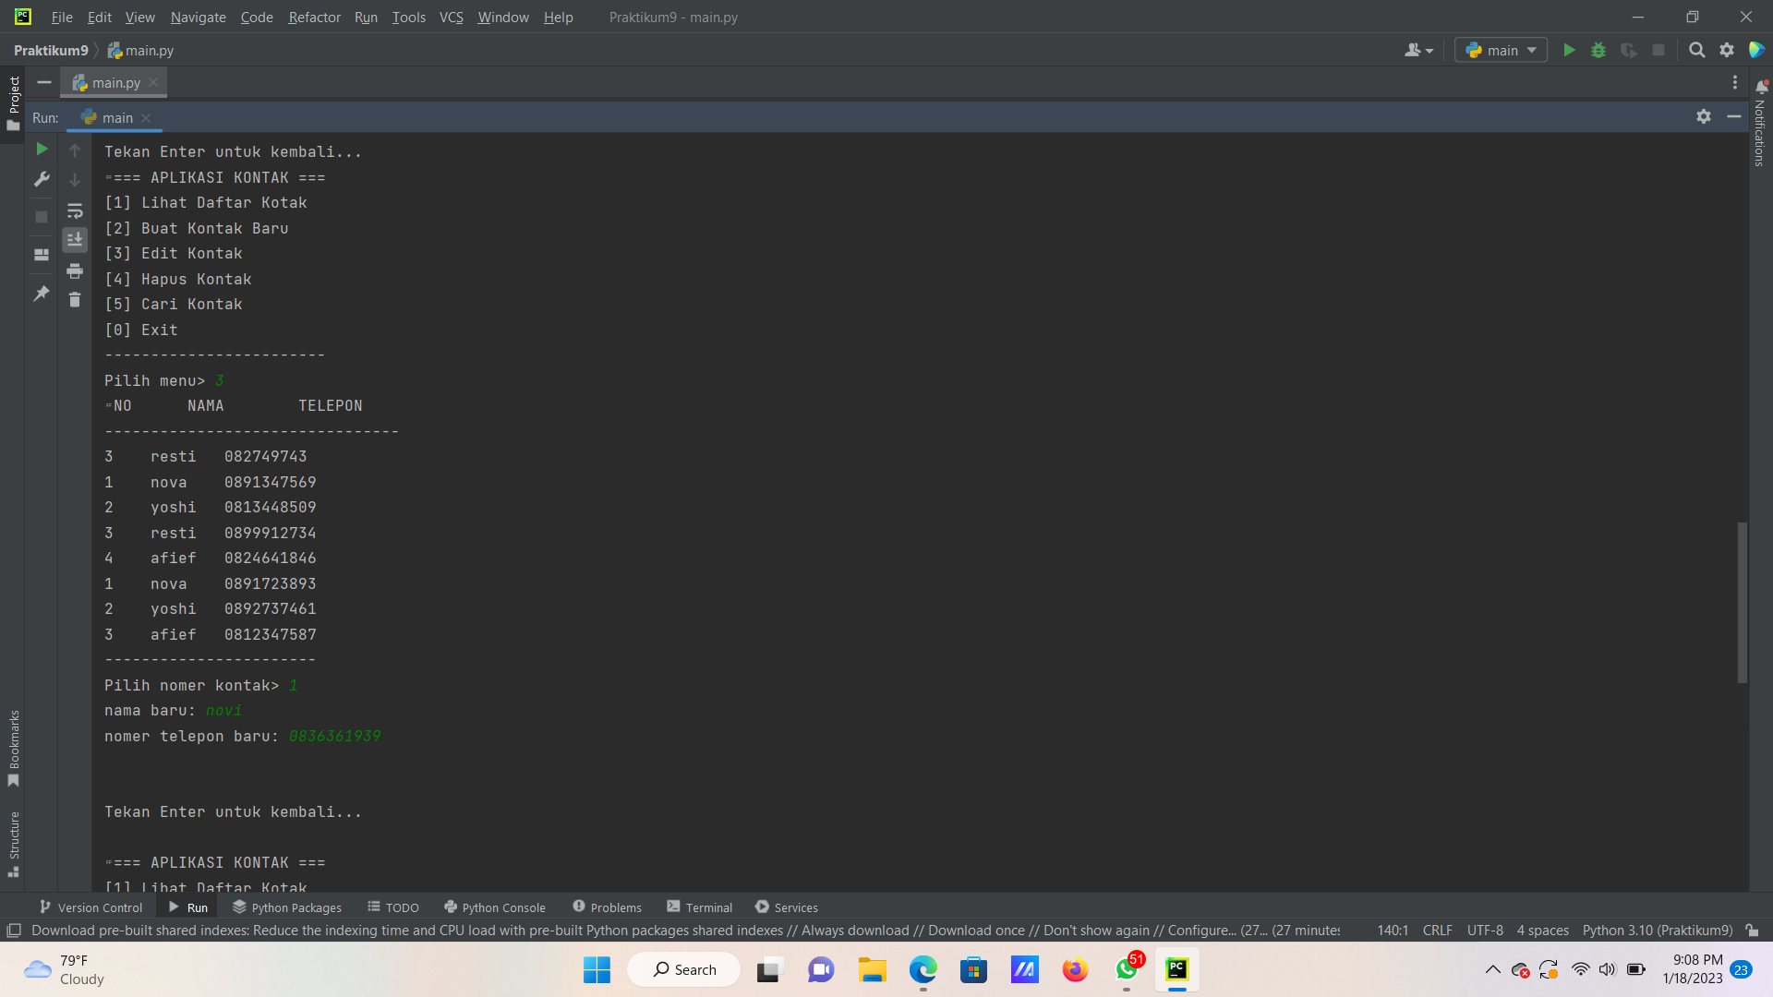Open Firefox from the Windows taskbar
The width and height of the screenshot is (1773, 997).
[x=1075, y=970]
